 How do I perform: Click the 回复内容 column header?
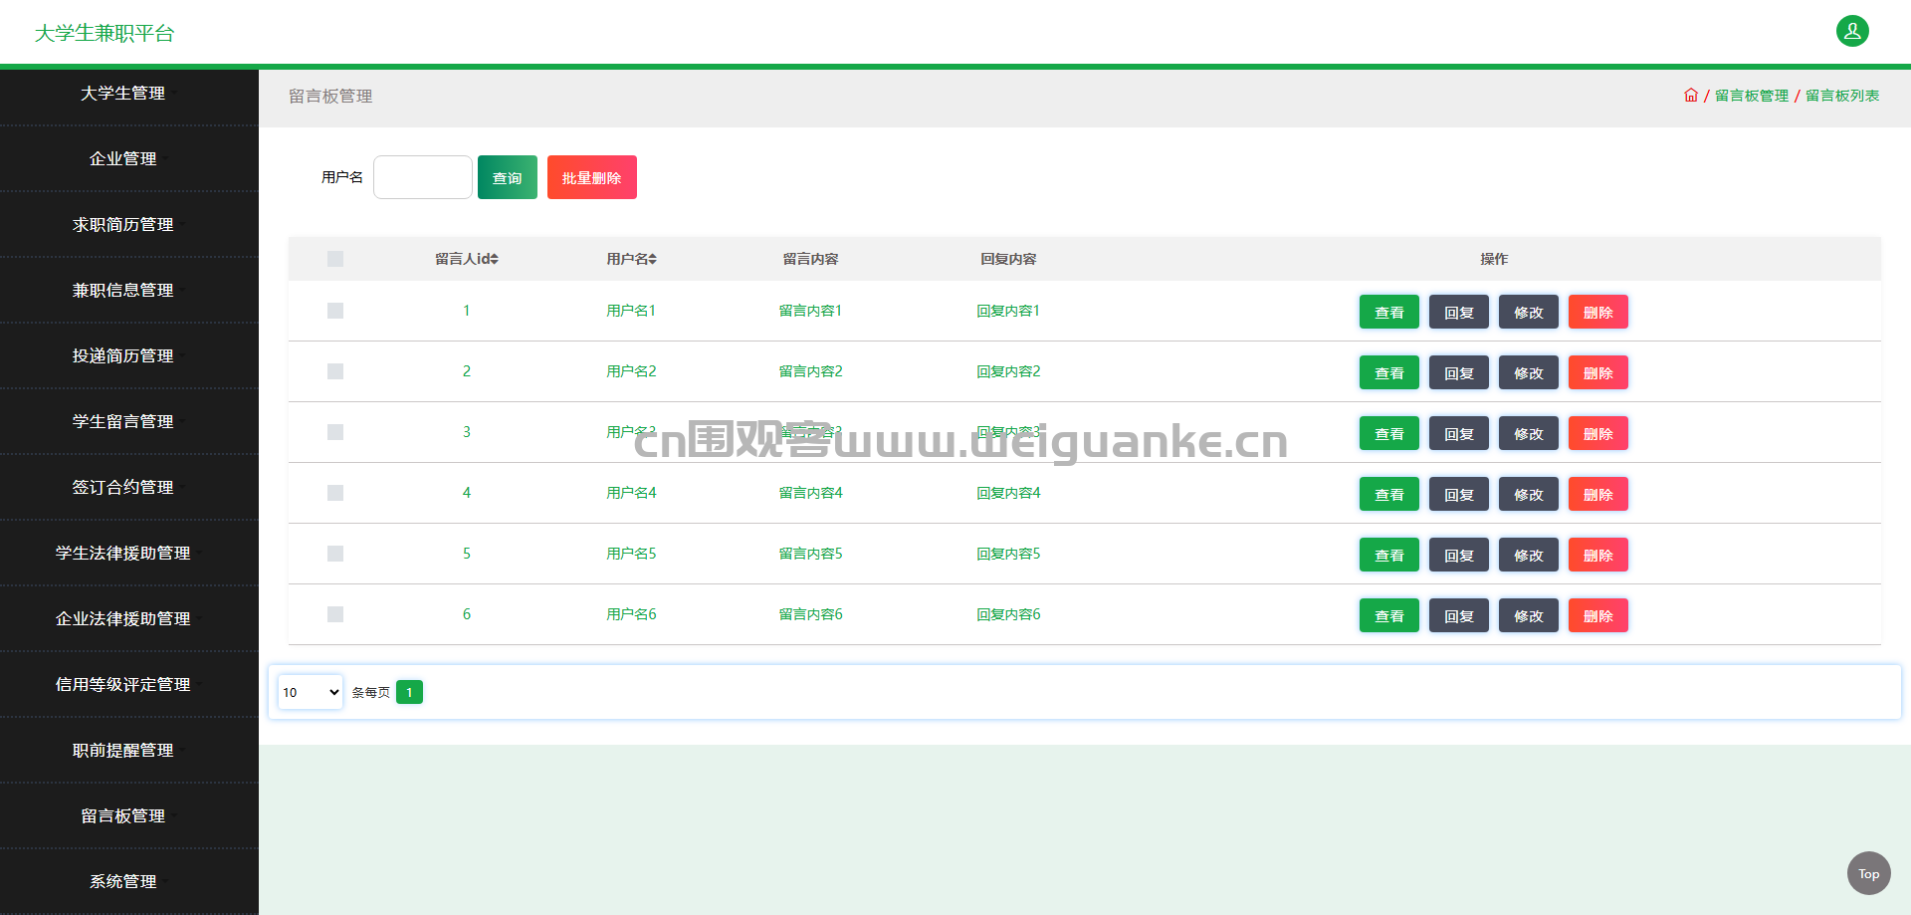coord(1008,259)
